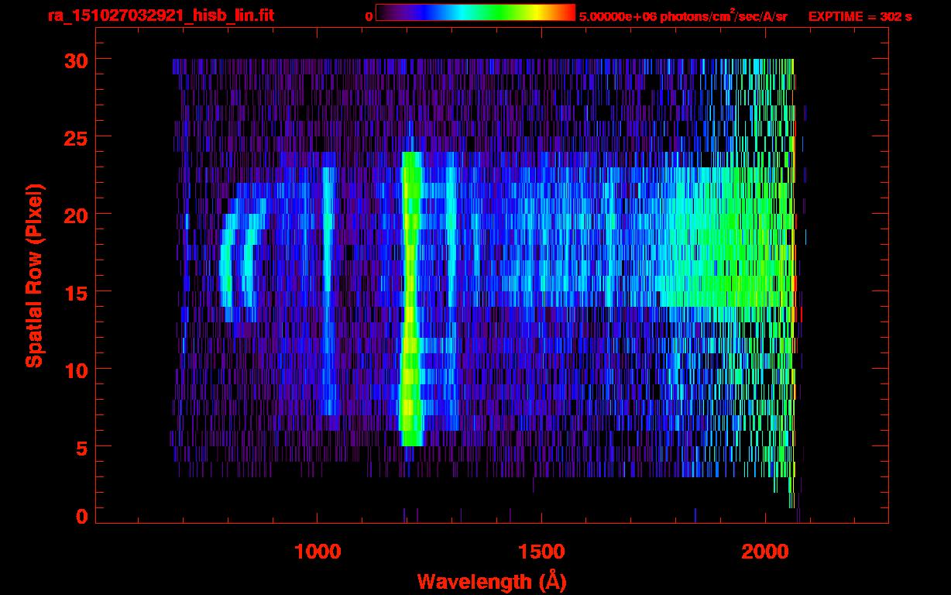Click the Spatial Row (Pixel) axis title

click(34, 276)
